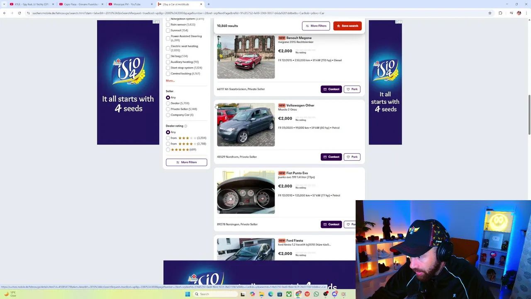Open Microsoft Store from taskbar

(280, 294)
